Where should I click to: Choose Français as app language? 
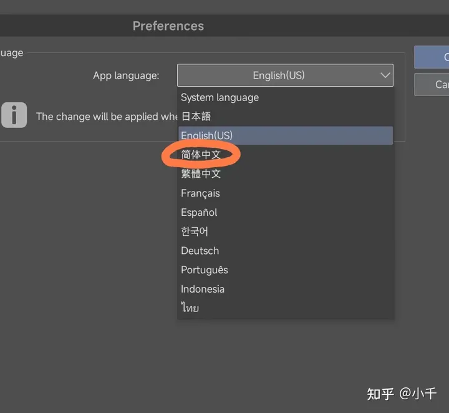(x=200, y=193)
